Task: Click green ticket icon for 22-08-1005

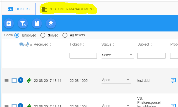Action: (29, 81)
